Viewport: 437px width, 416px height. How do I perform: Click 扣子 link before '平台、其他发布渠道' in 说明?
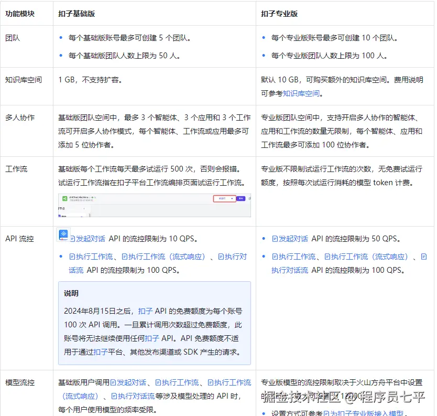[x=101, y=352]
